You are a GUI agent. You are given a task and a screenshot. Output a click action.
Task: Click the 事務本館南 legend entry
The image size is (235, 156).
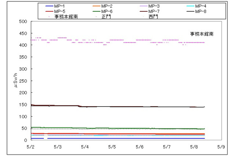coord(66,16)
